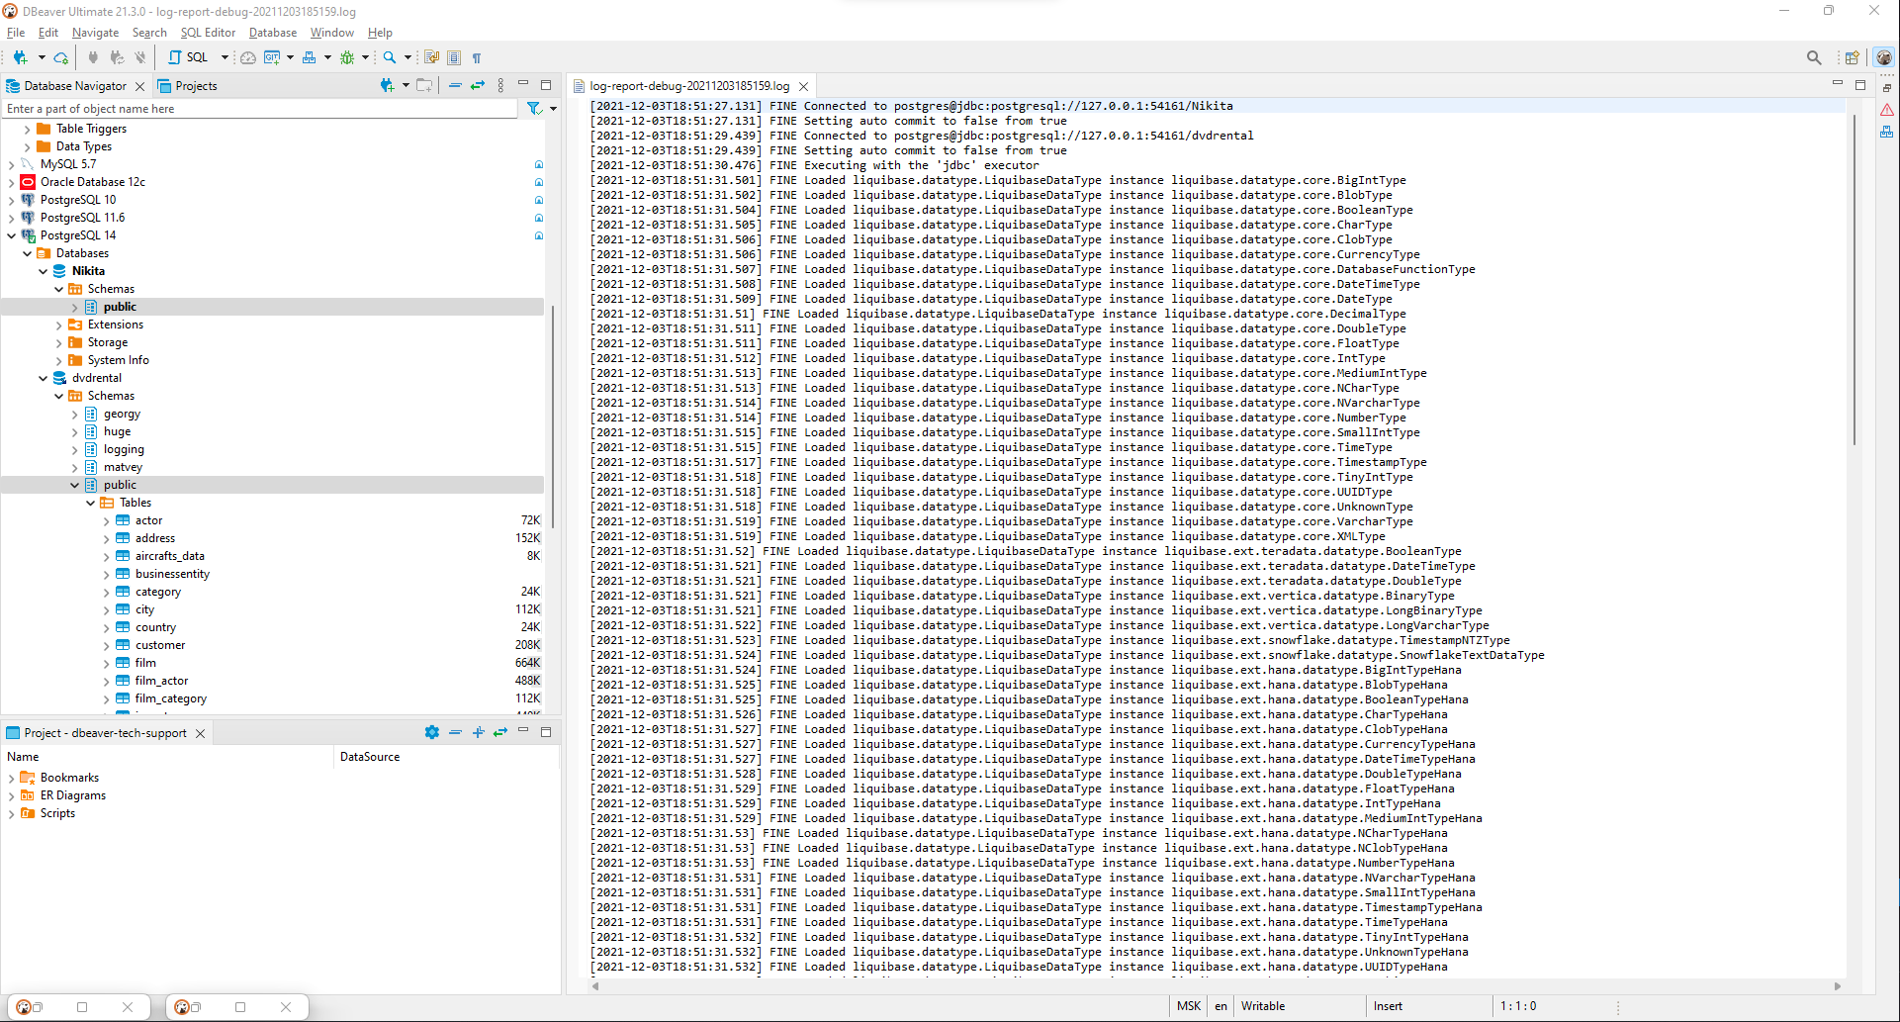
Task: Open the Window menu
Action: click(331, 33)
